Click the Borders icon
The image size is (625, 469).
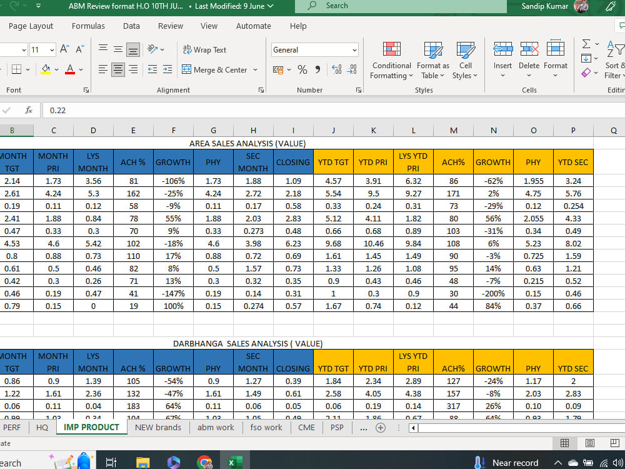pyautogui.click(x=16, y=70)
